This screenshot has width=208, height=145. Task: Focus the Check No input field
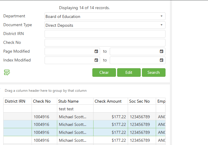[105, 43]
